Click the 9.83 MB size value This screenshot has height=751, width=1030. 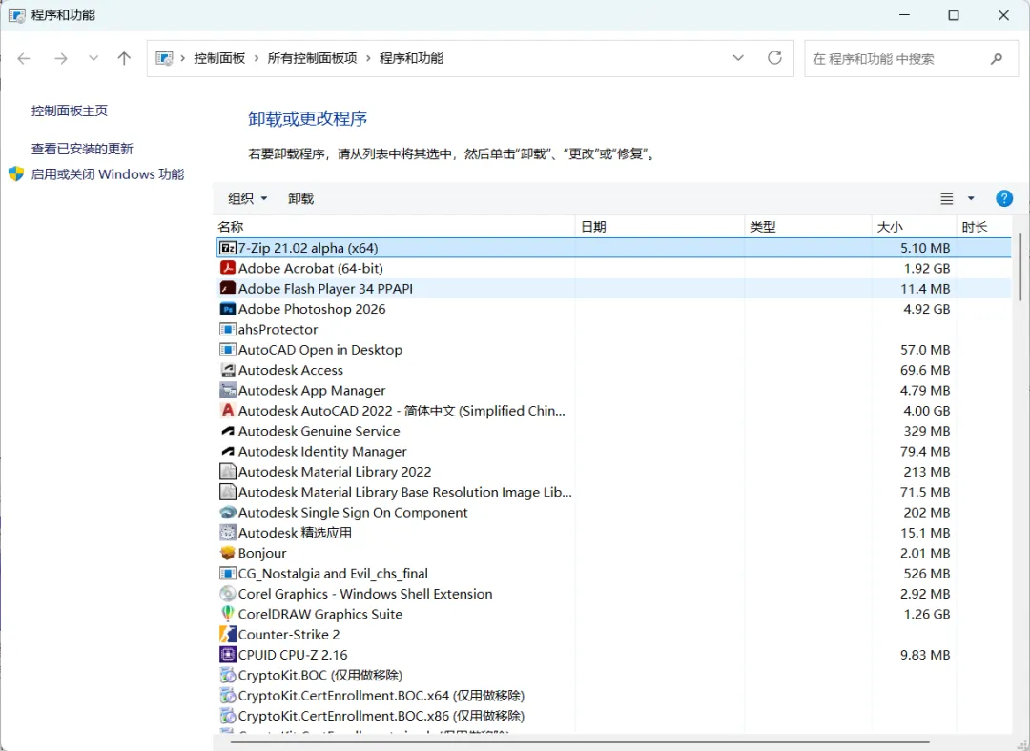click(x=925, y=655)
